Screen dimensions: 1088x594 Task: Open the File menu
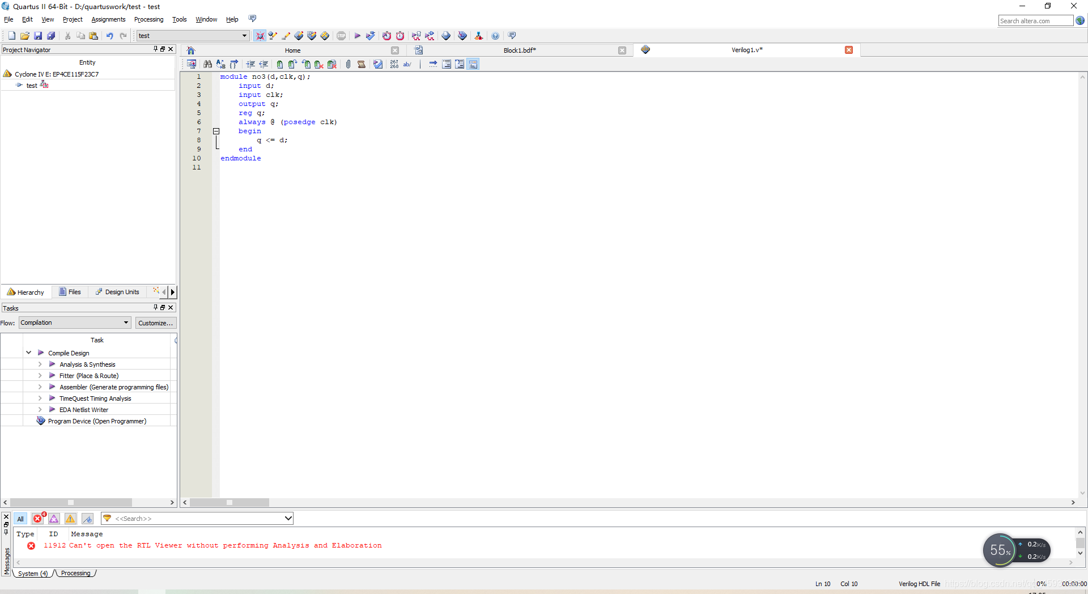pyautogui.click(x=8, y=19)
